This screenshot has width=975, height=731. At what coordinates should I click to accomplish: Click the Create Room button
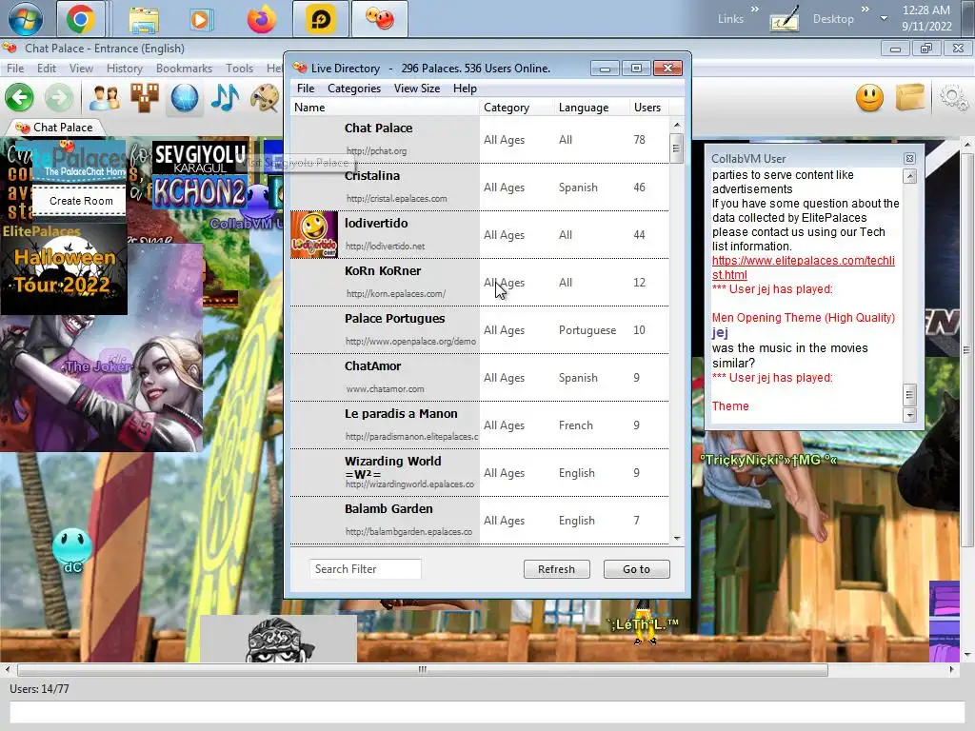tap(81, 201)
